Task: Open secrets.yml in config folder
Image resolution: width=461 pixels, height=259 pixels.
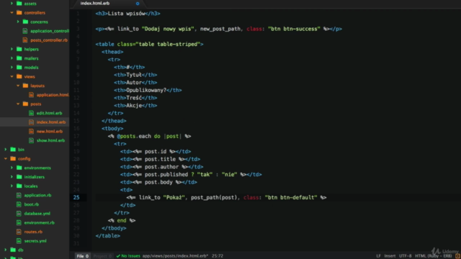Action: coord(35,240)
